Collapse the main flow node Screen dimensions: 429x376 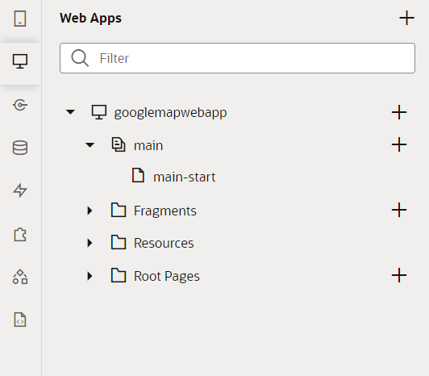(90, 145)
